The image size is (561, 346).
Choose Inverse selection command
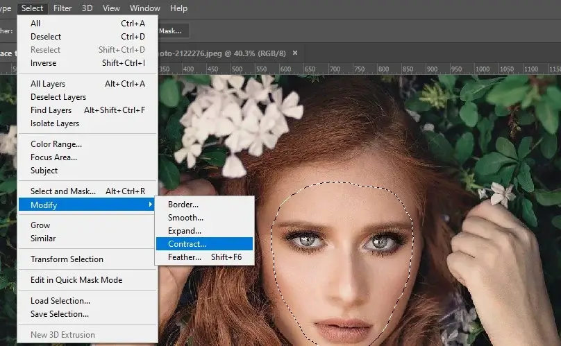pyautogui.click(x=87, y=63)
